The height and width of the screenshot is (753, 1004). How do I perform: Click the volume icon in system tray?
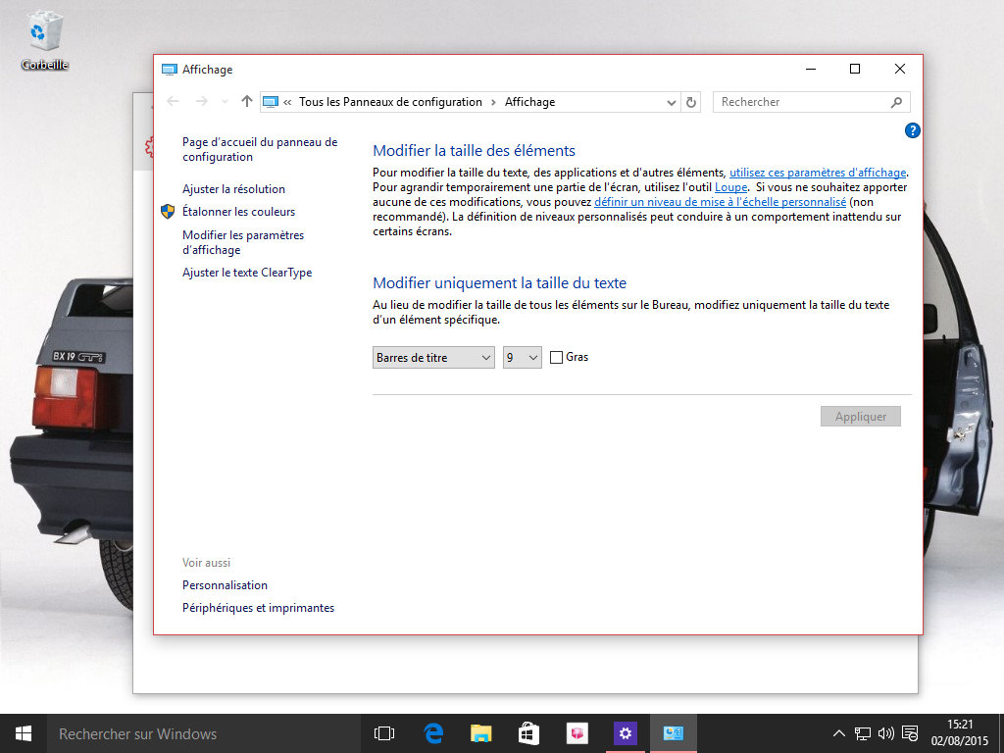[x=886, y=733]
